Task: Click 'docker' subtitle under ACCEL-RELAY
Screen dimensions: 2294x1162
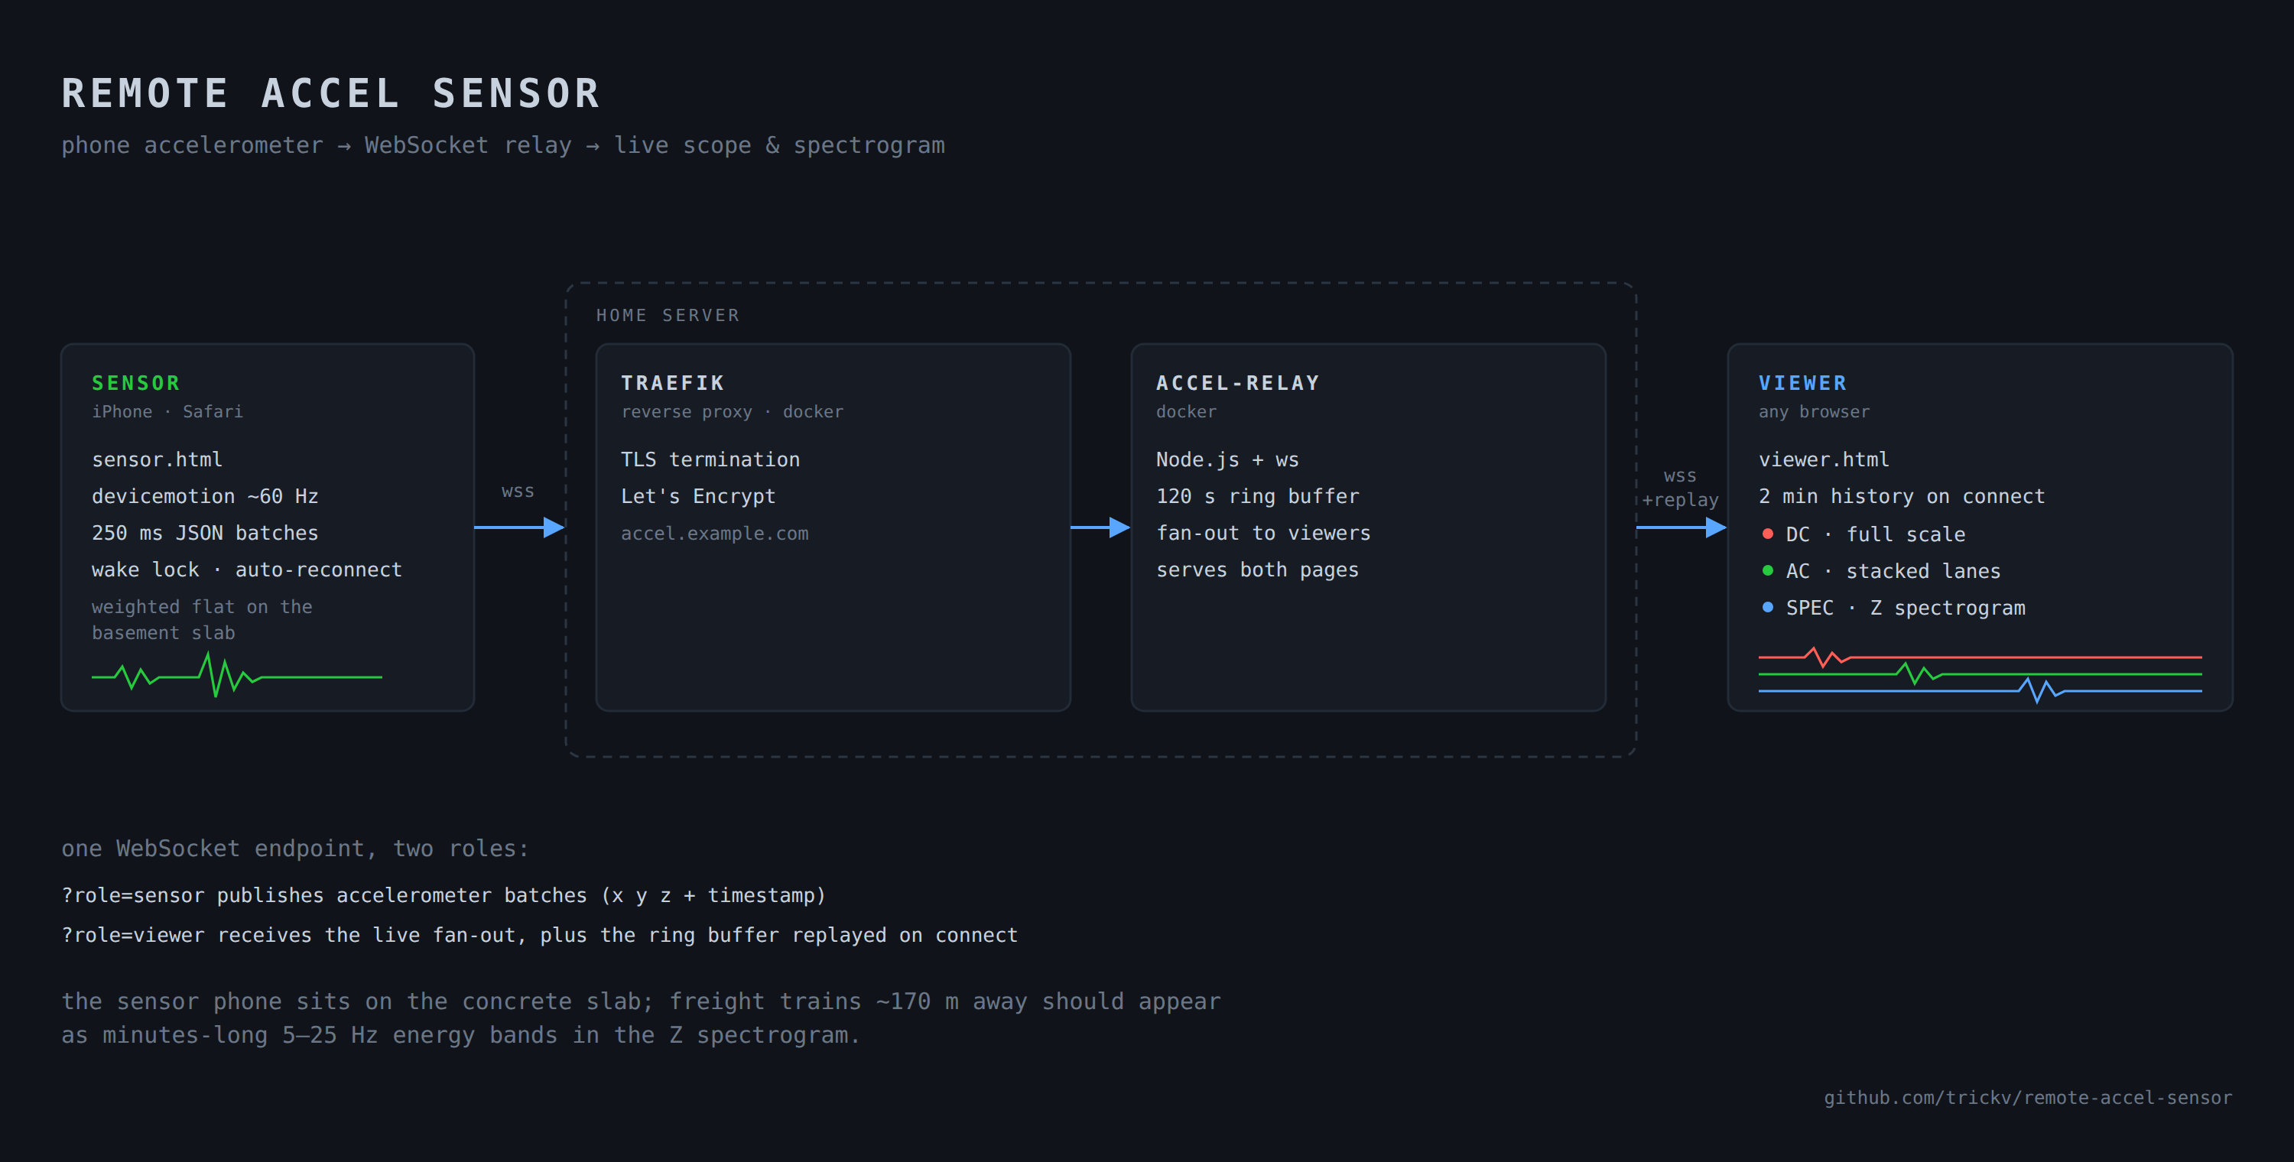Action: (x=1186, y=411)
